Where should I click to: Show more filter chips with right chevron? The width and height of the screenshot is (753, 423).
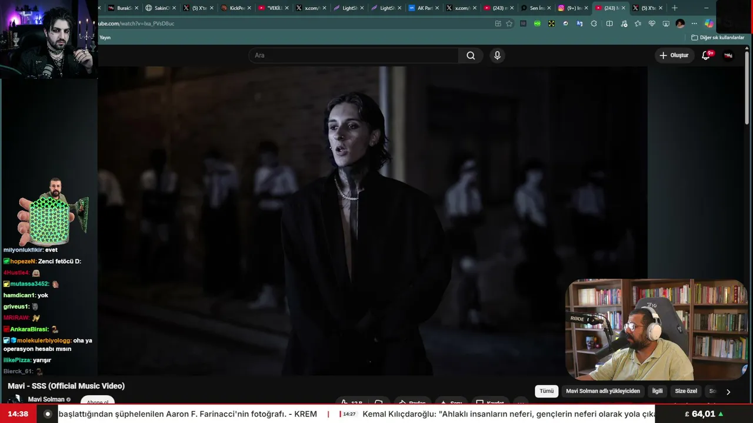point(728,391)
